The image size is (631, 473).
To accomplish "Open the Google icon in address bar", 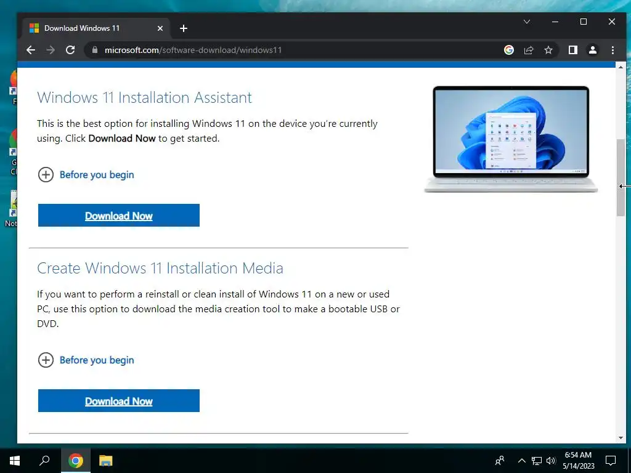I will click(508, 50).
